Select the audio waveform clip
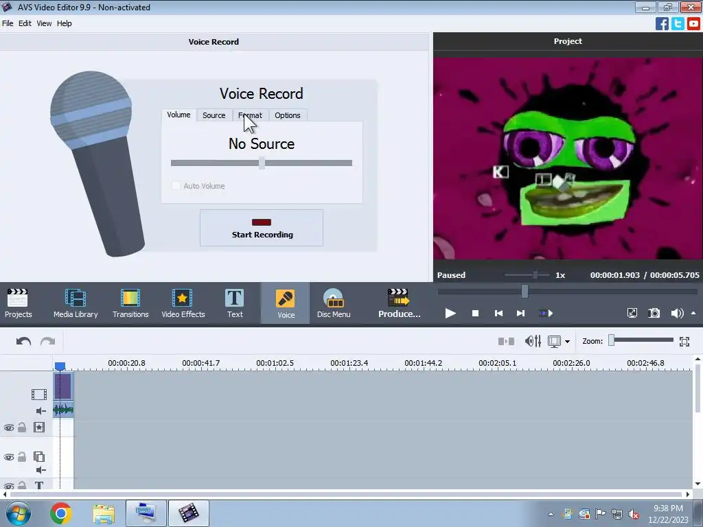Screen dimensions: 703x527 point(63,410)
